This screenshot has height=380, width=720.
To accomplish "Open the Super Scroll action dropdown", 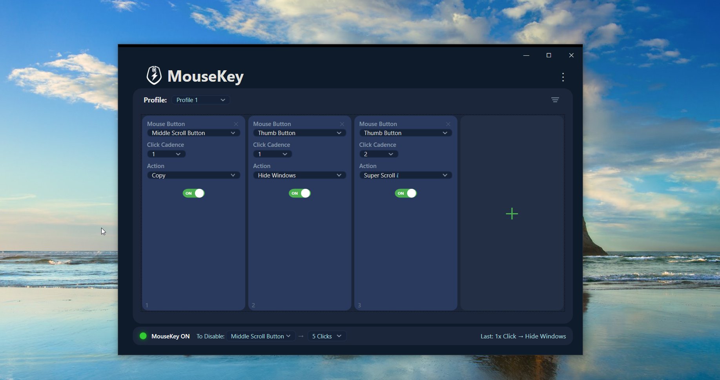I will (405, 175).
